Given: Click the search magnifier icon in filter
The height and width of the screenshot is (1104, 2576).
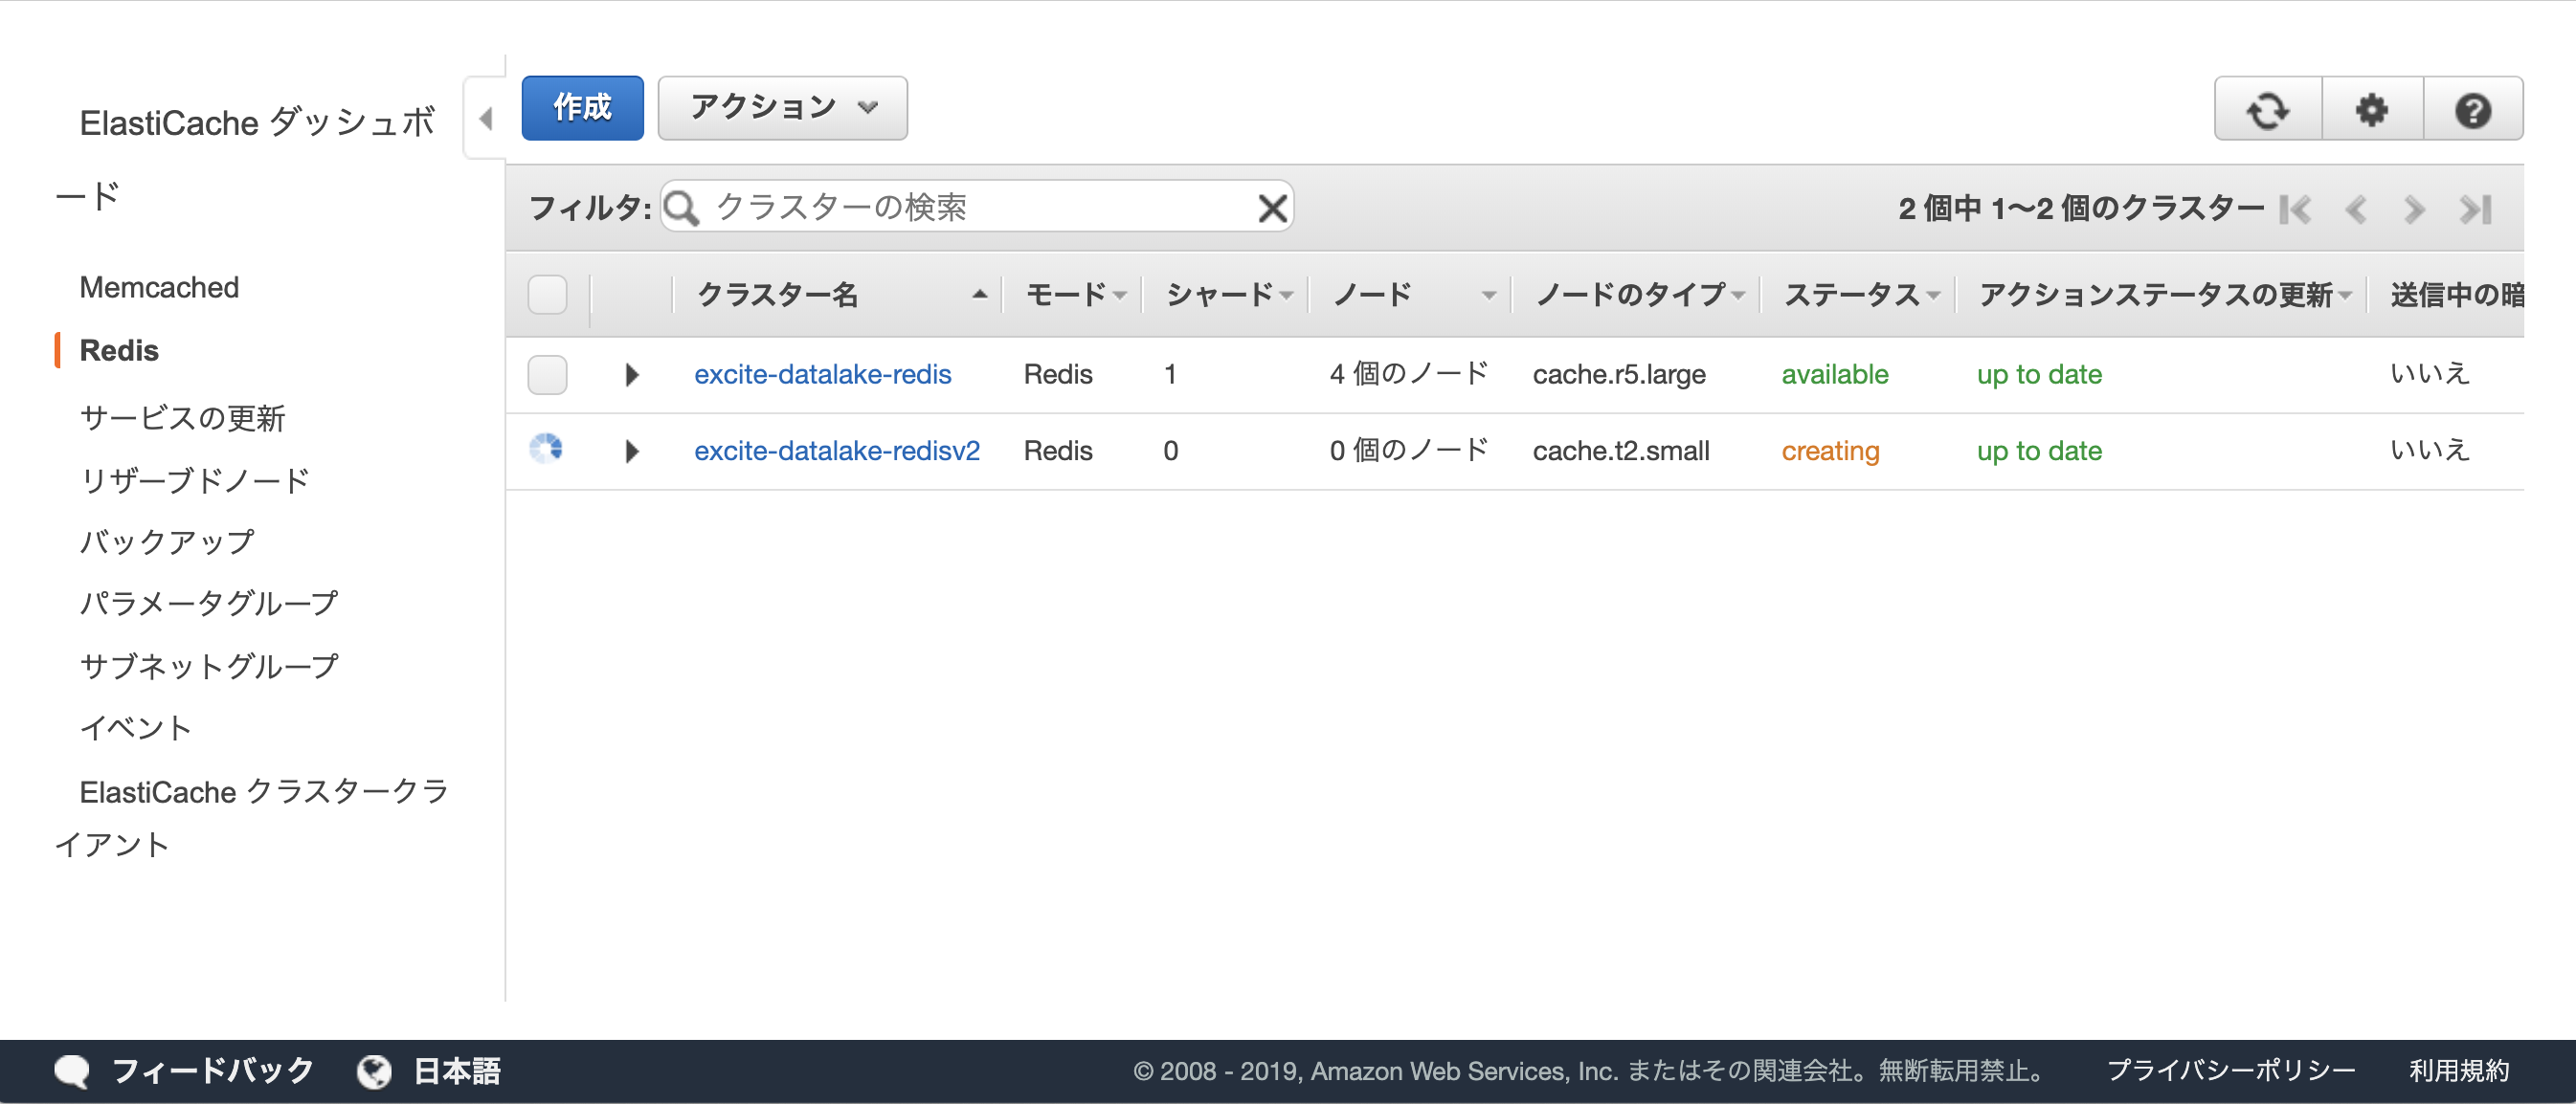Looking at the screenshot, I should tap(681, 208).
